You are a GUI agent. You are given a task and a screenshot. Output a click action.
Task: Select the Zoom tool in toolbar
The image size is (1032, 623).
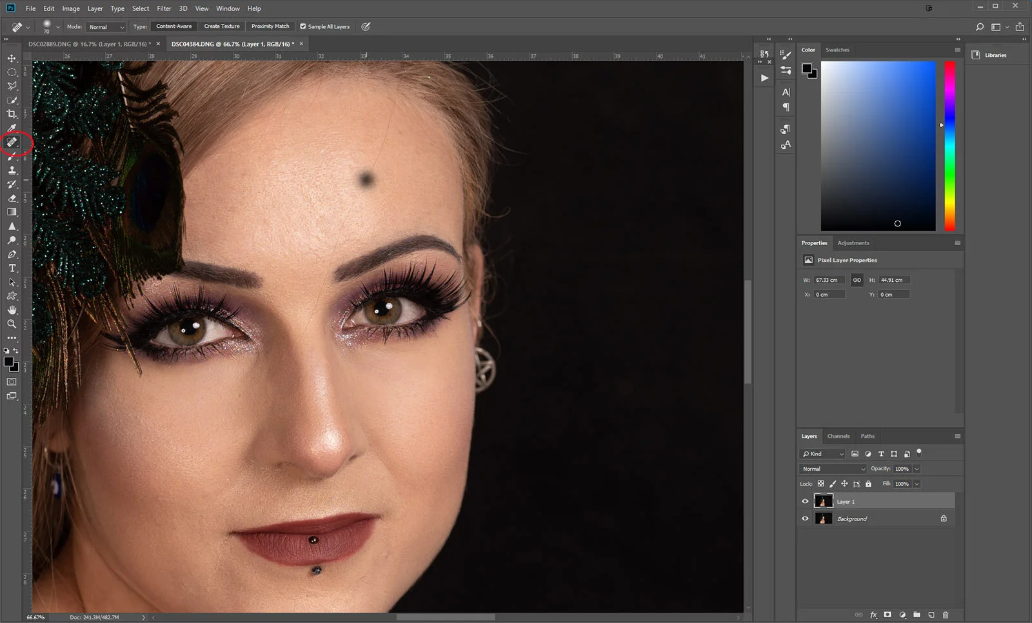tap(12, 324)
